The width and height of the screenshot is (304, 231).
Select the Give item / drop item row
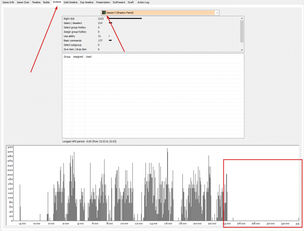(151, 49)
